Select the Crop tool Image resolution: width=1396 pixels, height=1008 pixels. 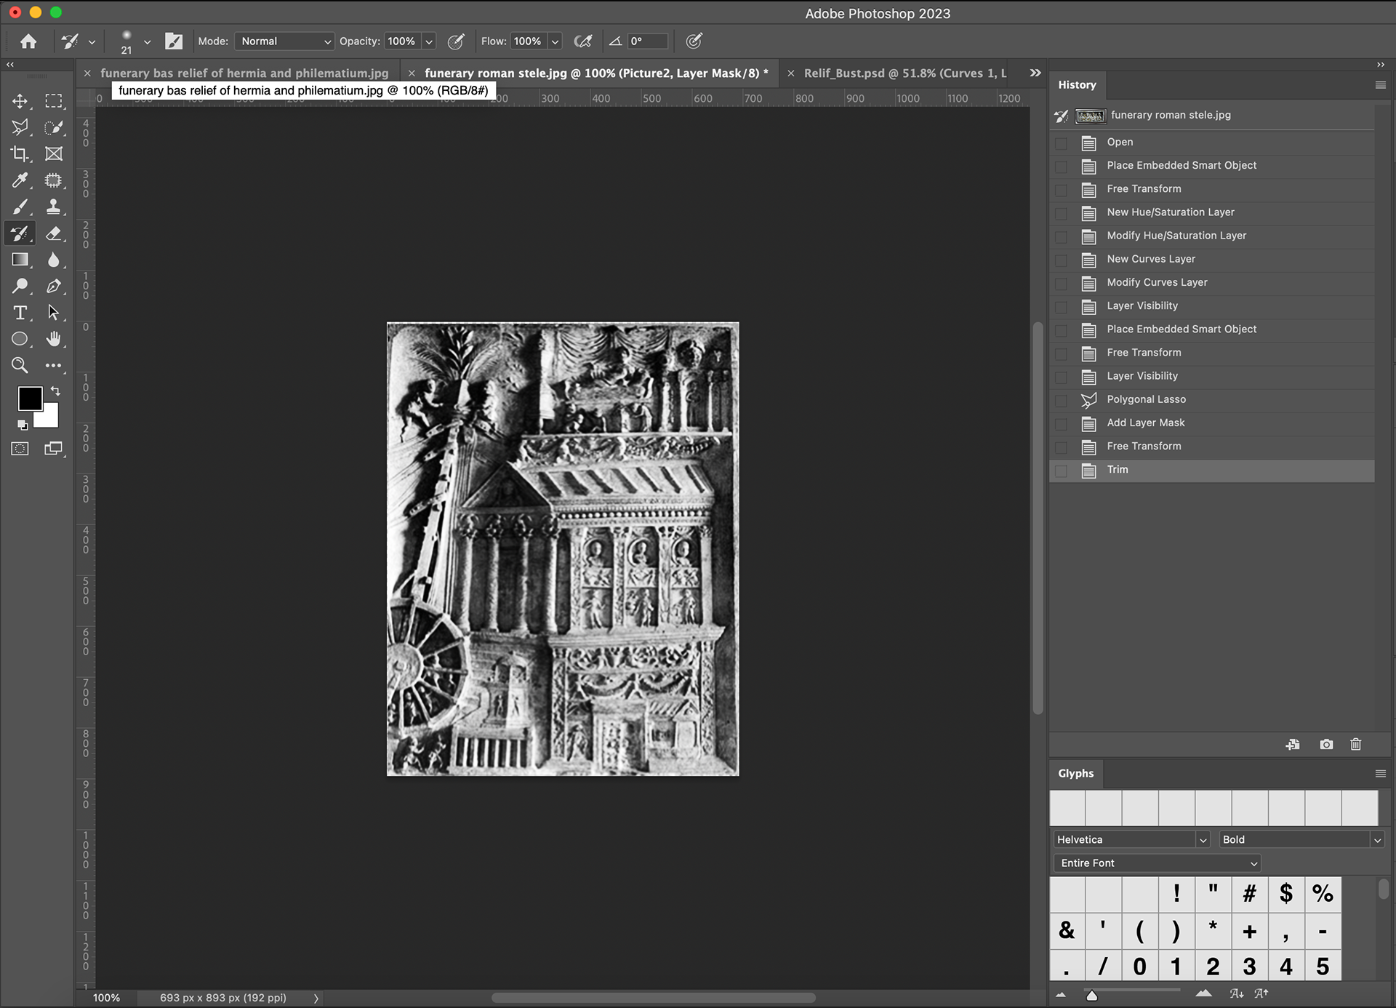click(x=20, y=154)
